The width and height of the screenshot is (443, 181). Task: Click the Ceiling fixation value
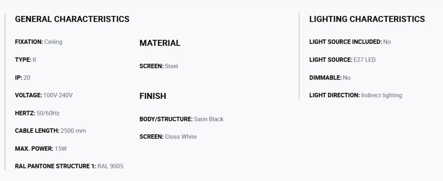tap(53, 42)
